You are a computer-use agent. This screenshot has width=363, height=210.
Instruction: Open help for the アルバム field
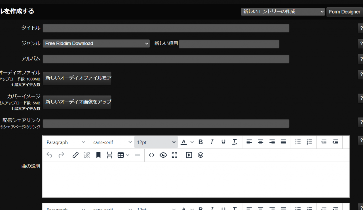point(360,59)
